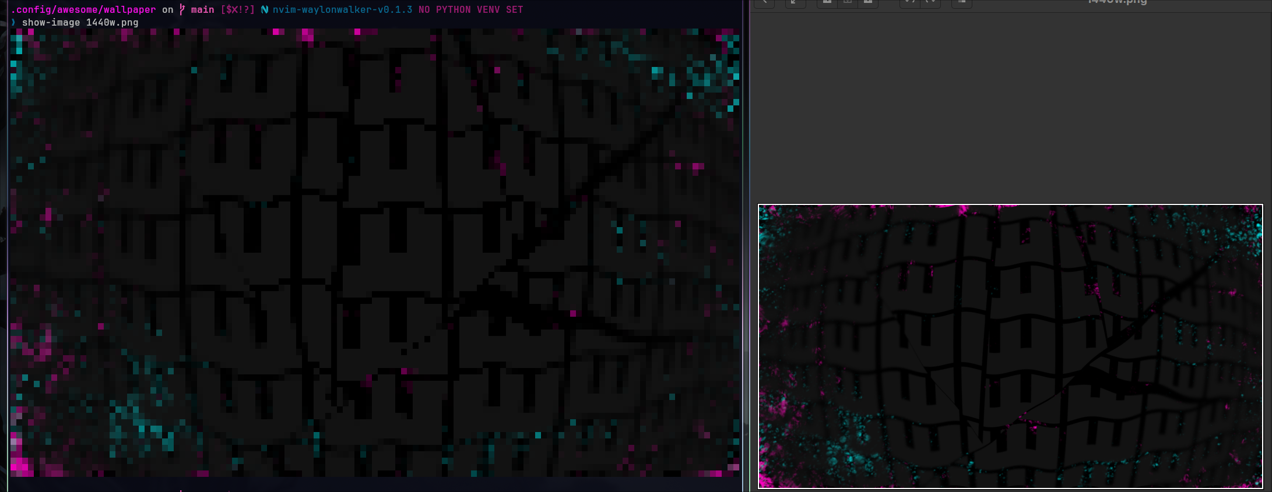Click the [$X!?] git status indicator
This screenshot has width=1272, height=492.
pyautogui.click(x=237, y=10)
